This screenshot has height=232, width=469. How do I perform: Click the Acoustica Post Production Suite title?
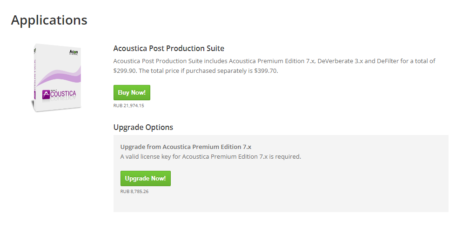point(168,48)
